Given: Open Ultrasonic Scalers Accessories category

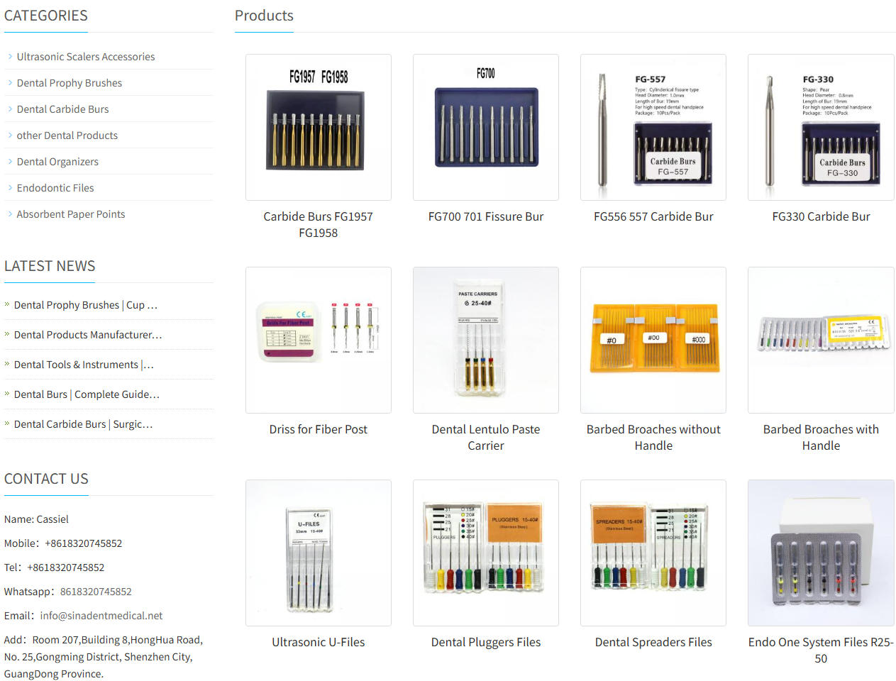Looking at the screenshot, I should click(85, 57).
